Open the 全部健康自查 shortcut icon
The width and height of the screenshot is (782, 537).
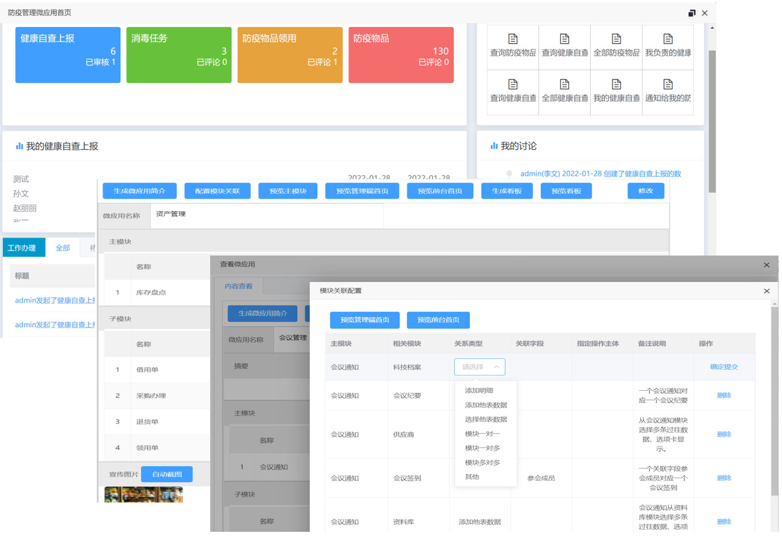point(564,85)
